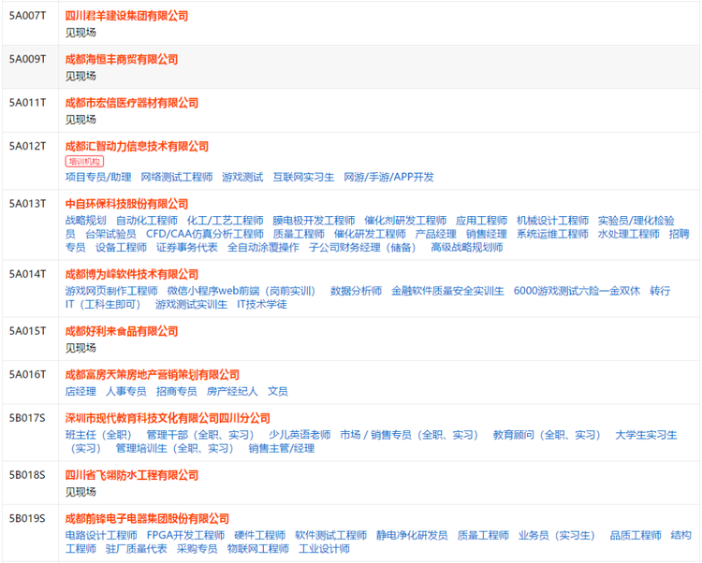Select booth number 5A013T cell
The image size is (702, 563).
pyautogui.click(x=30, y=225)
